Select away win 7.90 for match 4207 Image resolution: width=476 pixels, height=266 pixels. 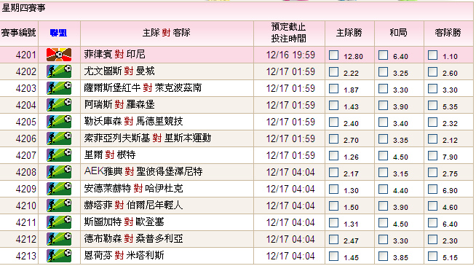pyautogui.click(x=432, y=155)
